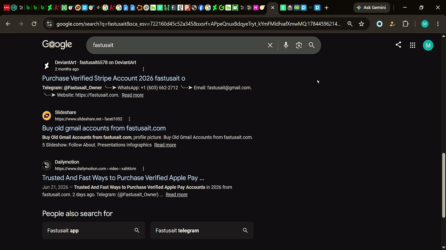The height and width of the screenshot is (250, 446).
Task: Open Trusted And Fast Ways result link
Action: click(x=123, y=178)
